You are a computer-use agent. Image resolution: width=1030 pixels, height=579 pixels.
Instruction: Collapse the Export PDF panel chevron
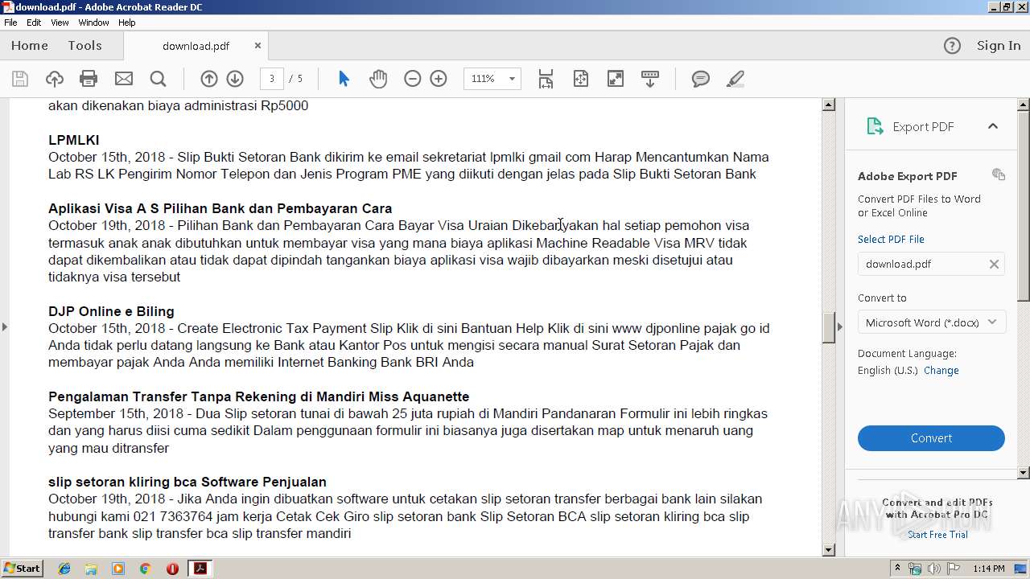click(993, 126)
